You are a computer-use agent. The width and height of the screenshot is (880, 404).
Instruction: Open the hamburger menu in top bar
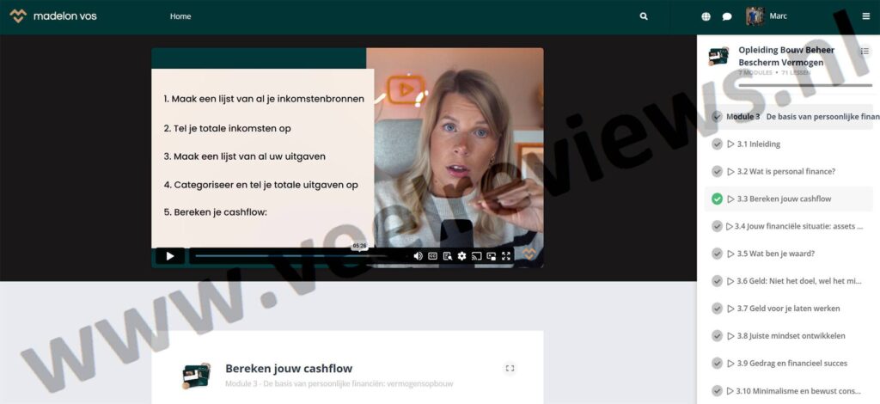click(865, 16)
